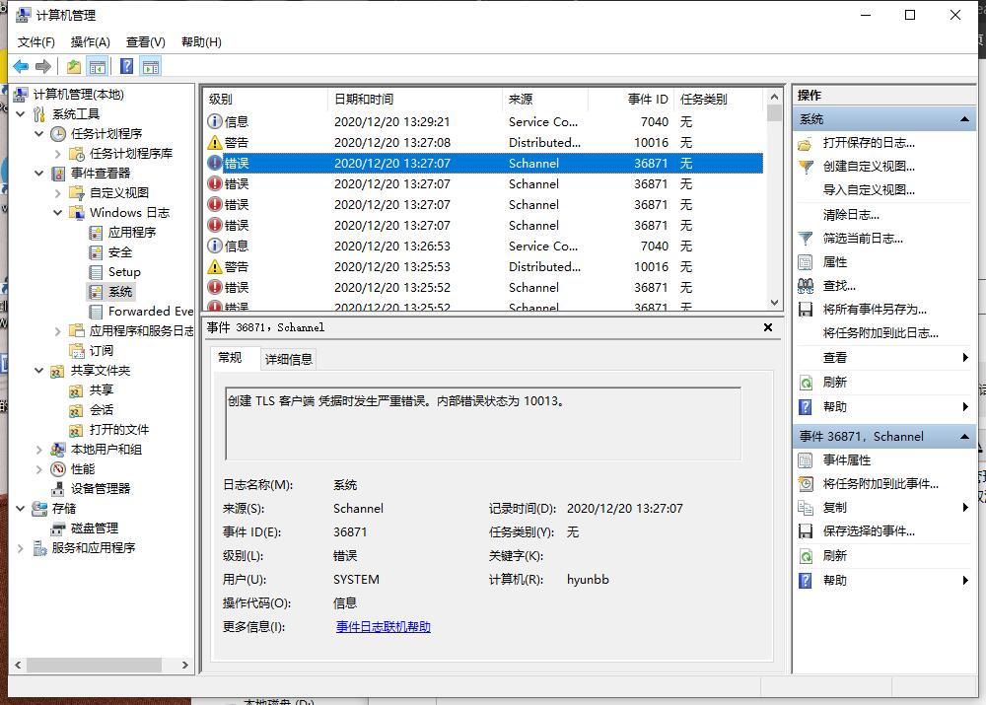Screen dimensions: 986x705
Task: Expand the 应用程序和服务日志 tree node
Action: [58, 330]
